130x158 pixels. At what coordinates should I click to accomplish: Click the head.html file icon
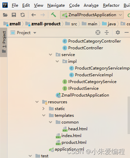coord(65,129)
